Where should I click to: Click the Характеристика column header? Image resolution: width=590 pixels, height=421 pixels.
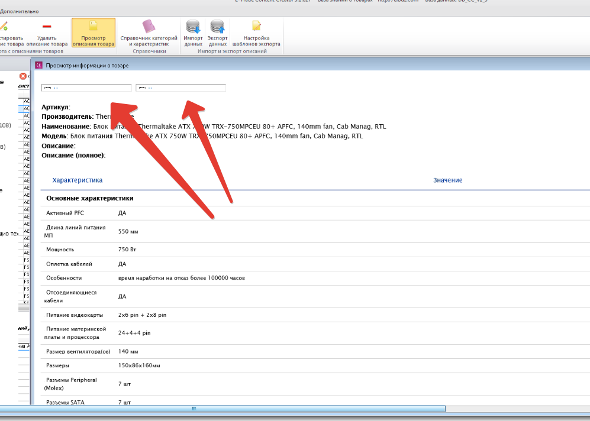point(77,180)
